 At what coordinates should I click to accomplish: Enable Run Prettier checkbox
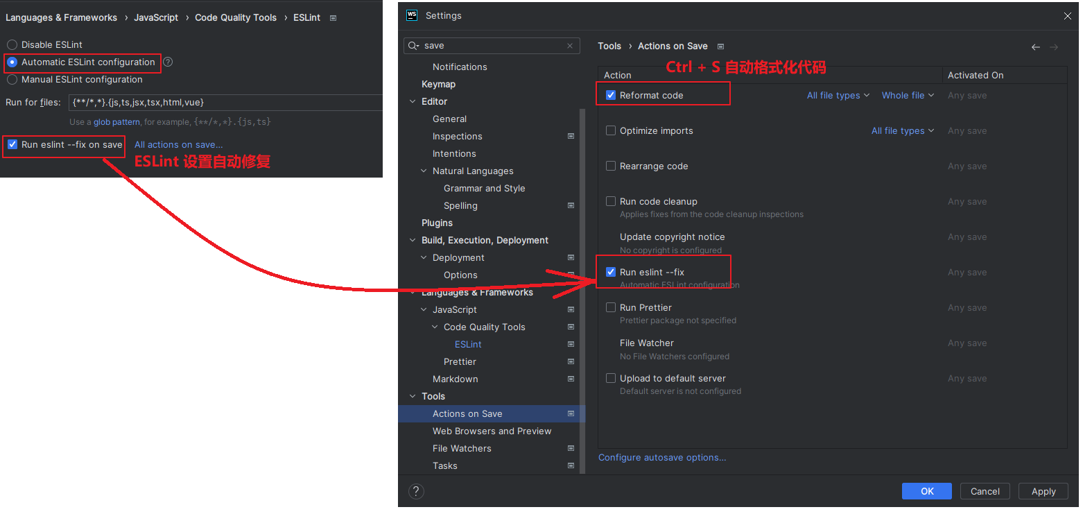611,307
